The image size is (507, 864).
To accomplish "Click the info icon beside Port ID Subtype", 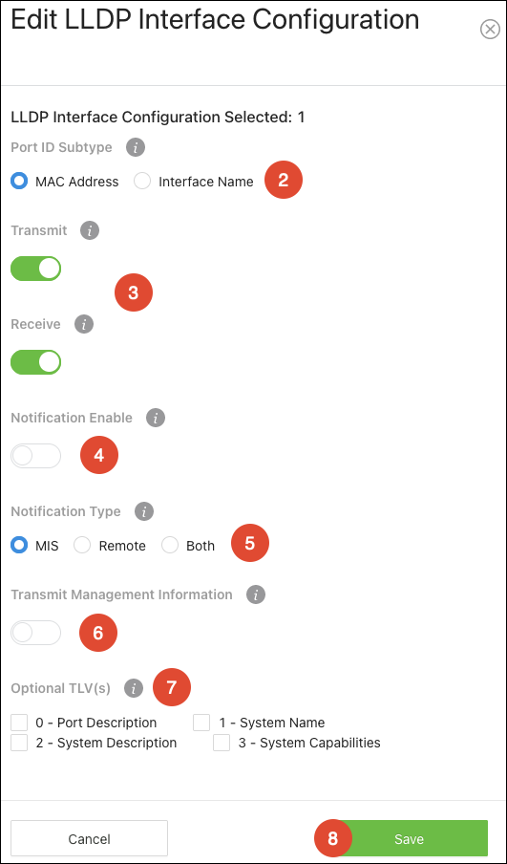I will click(136, 148).
